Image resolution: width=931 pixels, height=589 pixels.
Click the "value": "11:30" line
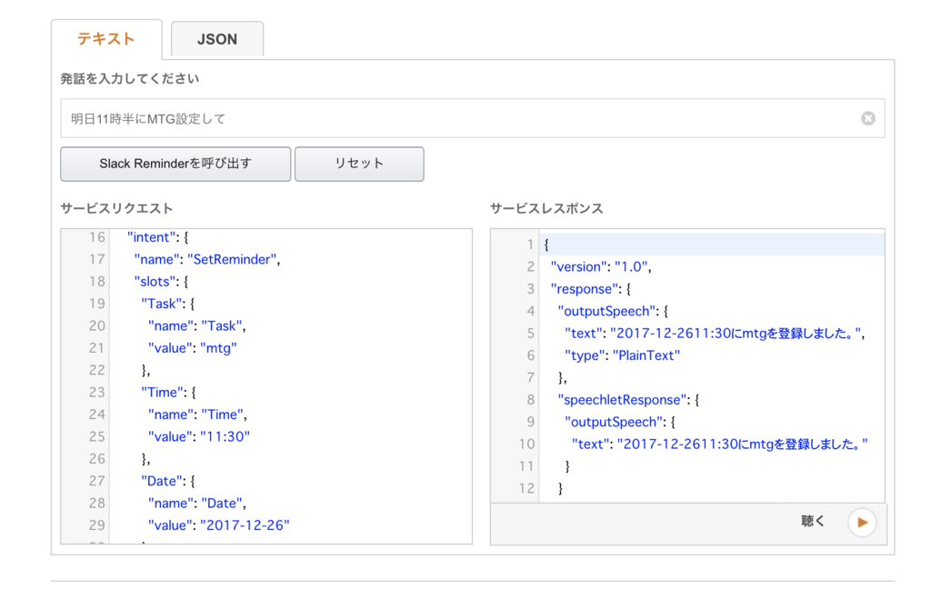click(199, 437)
